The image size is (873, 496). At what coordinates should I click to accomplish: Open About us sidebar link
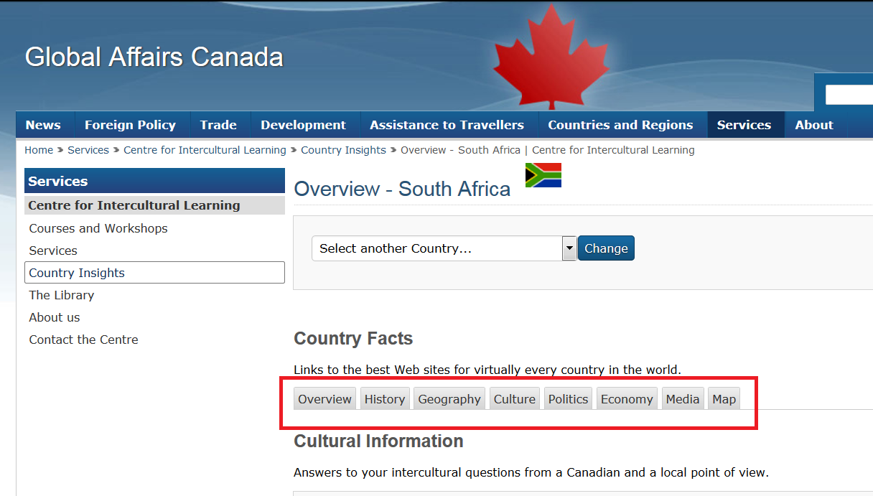tap(55, 317)
